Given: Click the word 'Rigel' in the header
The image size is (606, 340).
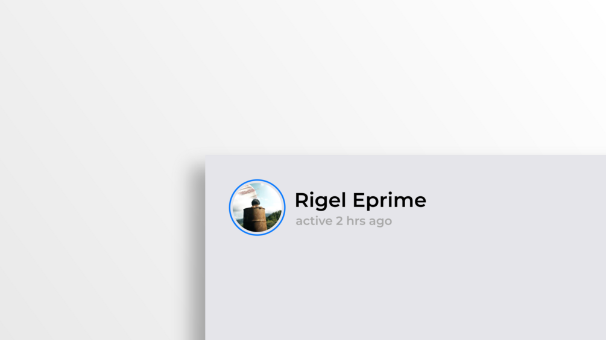Looking at the screenshot, I should point(320,200).
